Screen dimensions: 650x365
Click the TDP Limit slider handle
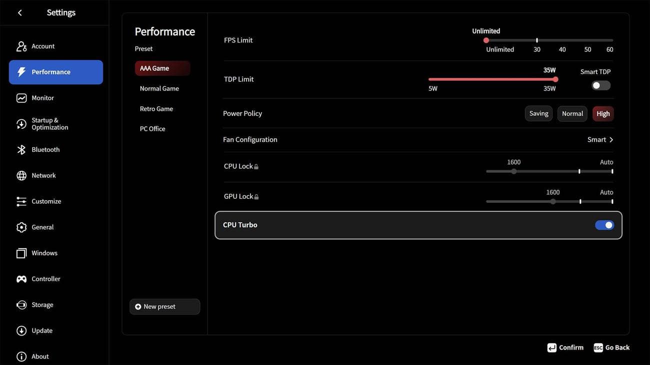tap(555, 79)
